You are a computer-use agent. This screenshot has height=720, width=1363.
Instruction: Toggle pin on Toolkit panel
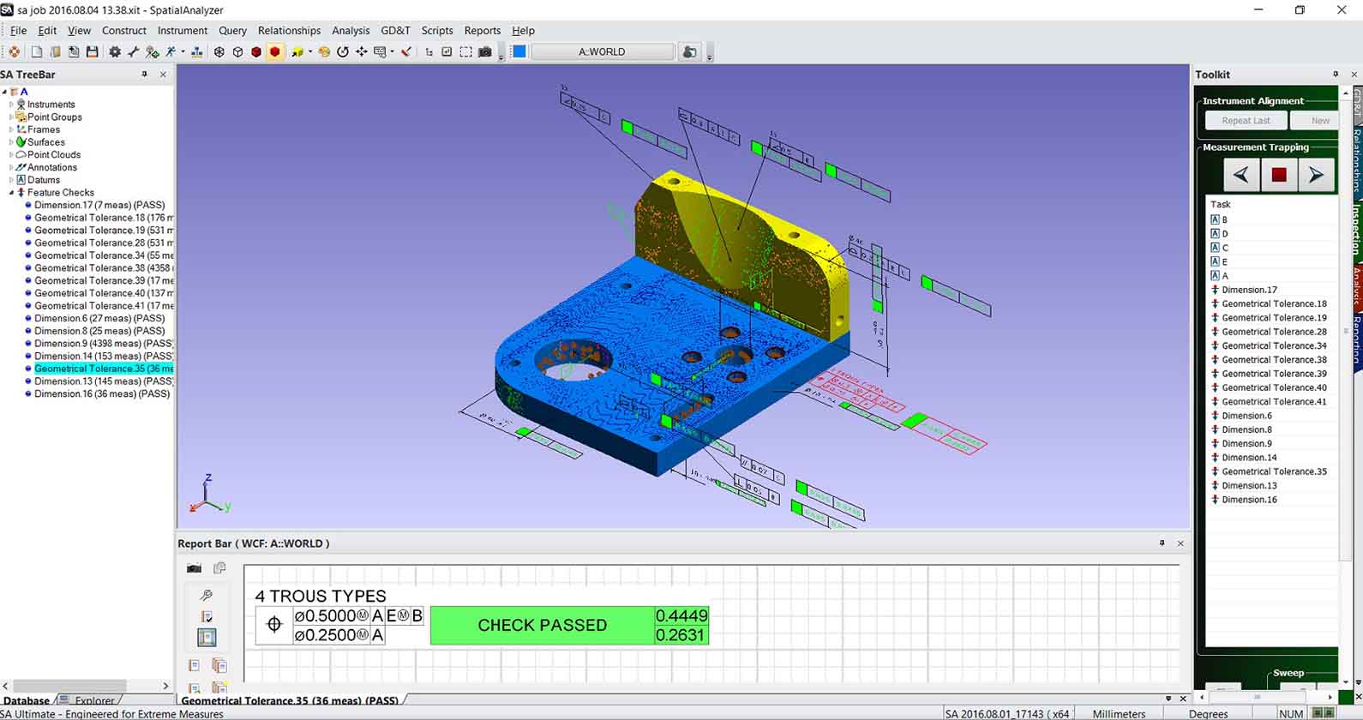[1335, 75]
